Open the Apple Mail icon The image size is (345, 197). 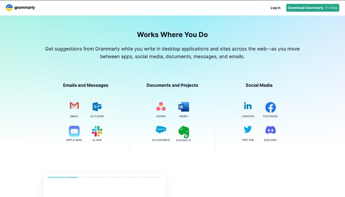pos(74,131)
